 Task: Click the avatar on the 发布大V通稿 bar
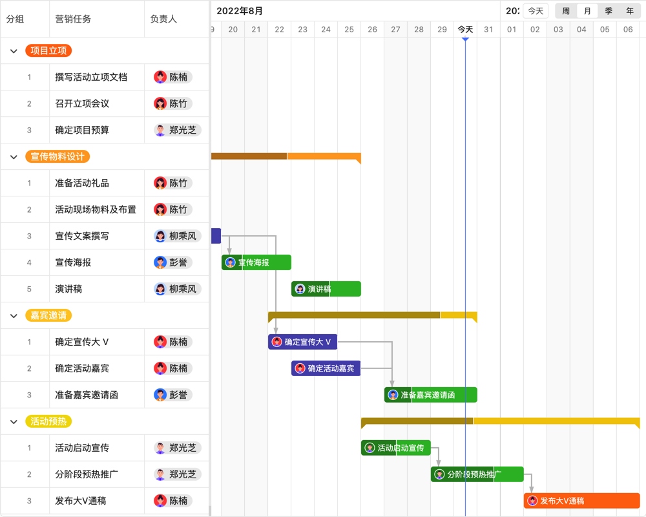pyautogui.click(x=532, y=500)
